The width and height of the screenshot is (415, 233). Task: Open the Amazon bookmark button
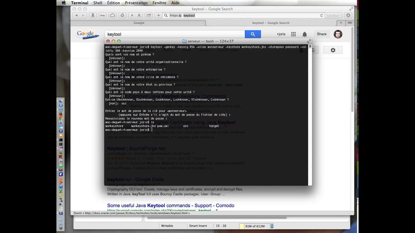pyautogui.click(x=93, y=15)
